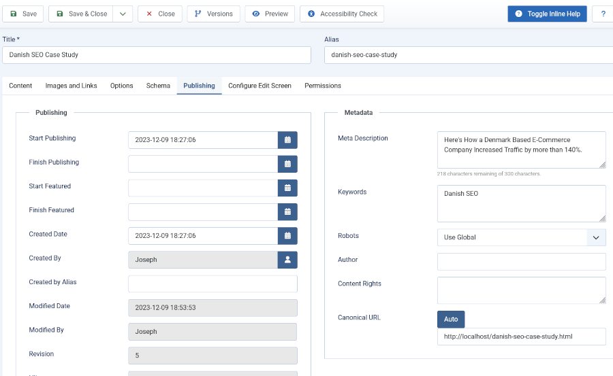Click the Modified By Joseph field
The height and width of the screenshot is (376, 613).
click(x=213, y=332)
